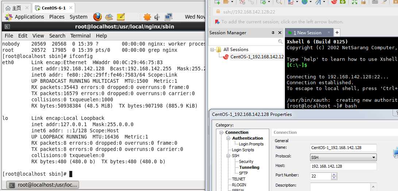Click the red flag bookmark icon

click(217, 22)
